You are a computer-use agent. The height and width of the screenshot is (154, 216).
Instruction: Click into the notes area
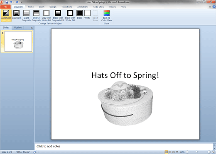(124, 146)
